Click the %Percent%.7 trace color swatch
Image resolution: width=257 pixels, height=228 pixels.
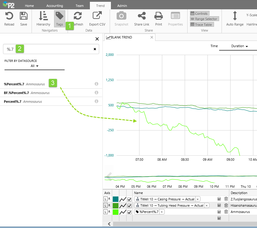click(115, 212)
